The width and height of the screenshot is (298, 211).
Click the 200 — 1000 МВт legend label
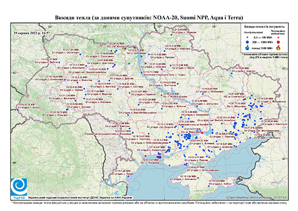(263, 42)
